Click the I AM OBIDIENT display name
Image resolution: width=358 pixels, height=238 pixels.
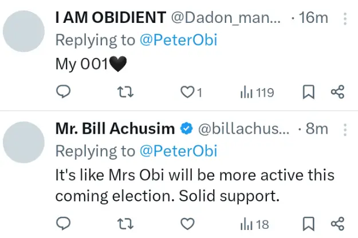point(111,18)
